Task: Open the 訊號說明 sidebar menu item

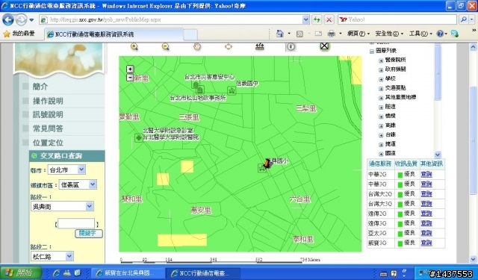Action: (x=48, y=114)
